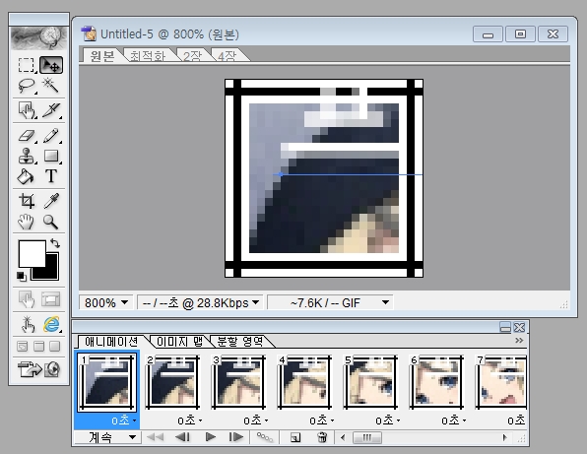Switch to full screen with menu mode
The height and width of the screenshot is (454, 587).
[x=38, y=347]
